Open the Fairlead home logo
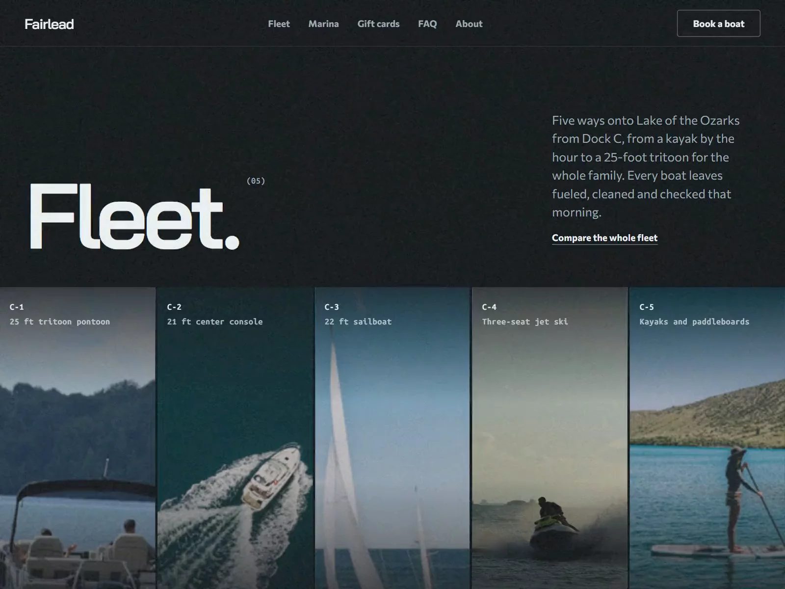Viewport: 785px width, 589px height. click(49, 24)
